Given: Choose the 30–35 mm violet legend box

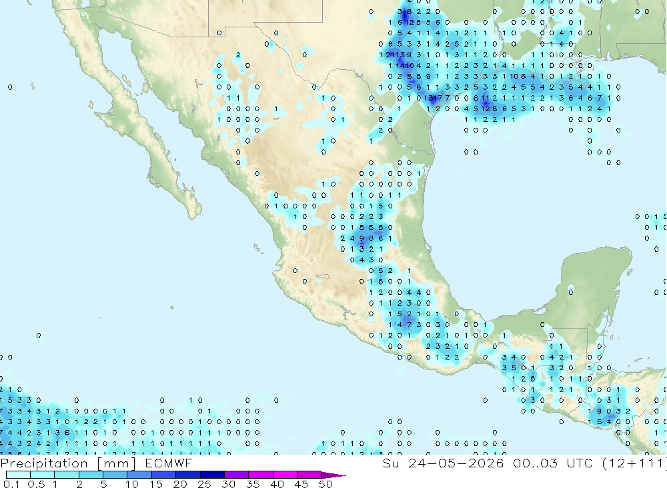Looking at the screenshot, I should pos(237,475).
